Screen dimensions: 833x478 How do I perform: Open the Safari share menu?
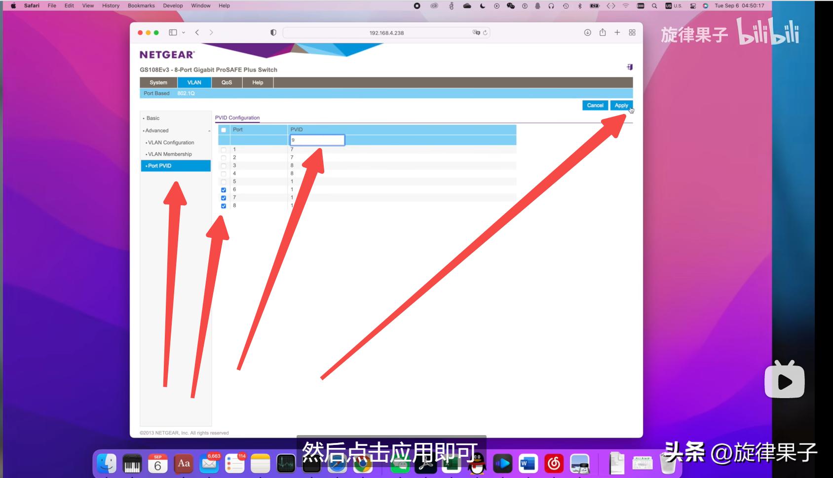(x=603, y=33)
